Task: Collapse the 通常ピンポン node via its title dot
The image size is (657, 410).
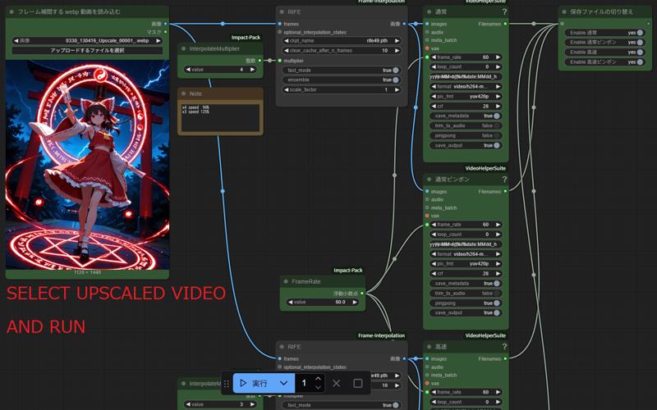Action: pos(429,180)
